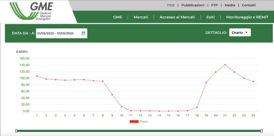Click the TIDE link

click(x=171, y=5)
